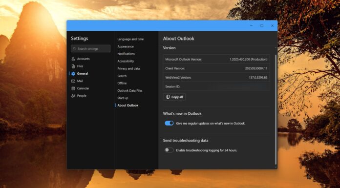The width and height of the screenshot is (340, 188).
Task: Click Client Version value 20250530004.11
Action: 256,68
